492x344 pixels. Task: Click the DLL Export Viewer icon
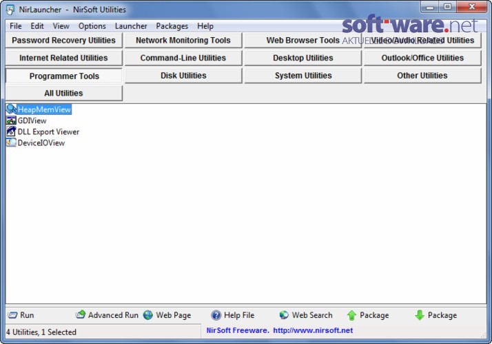click(x=11, y=131)
